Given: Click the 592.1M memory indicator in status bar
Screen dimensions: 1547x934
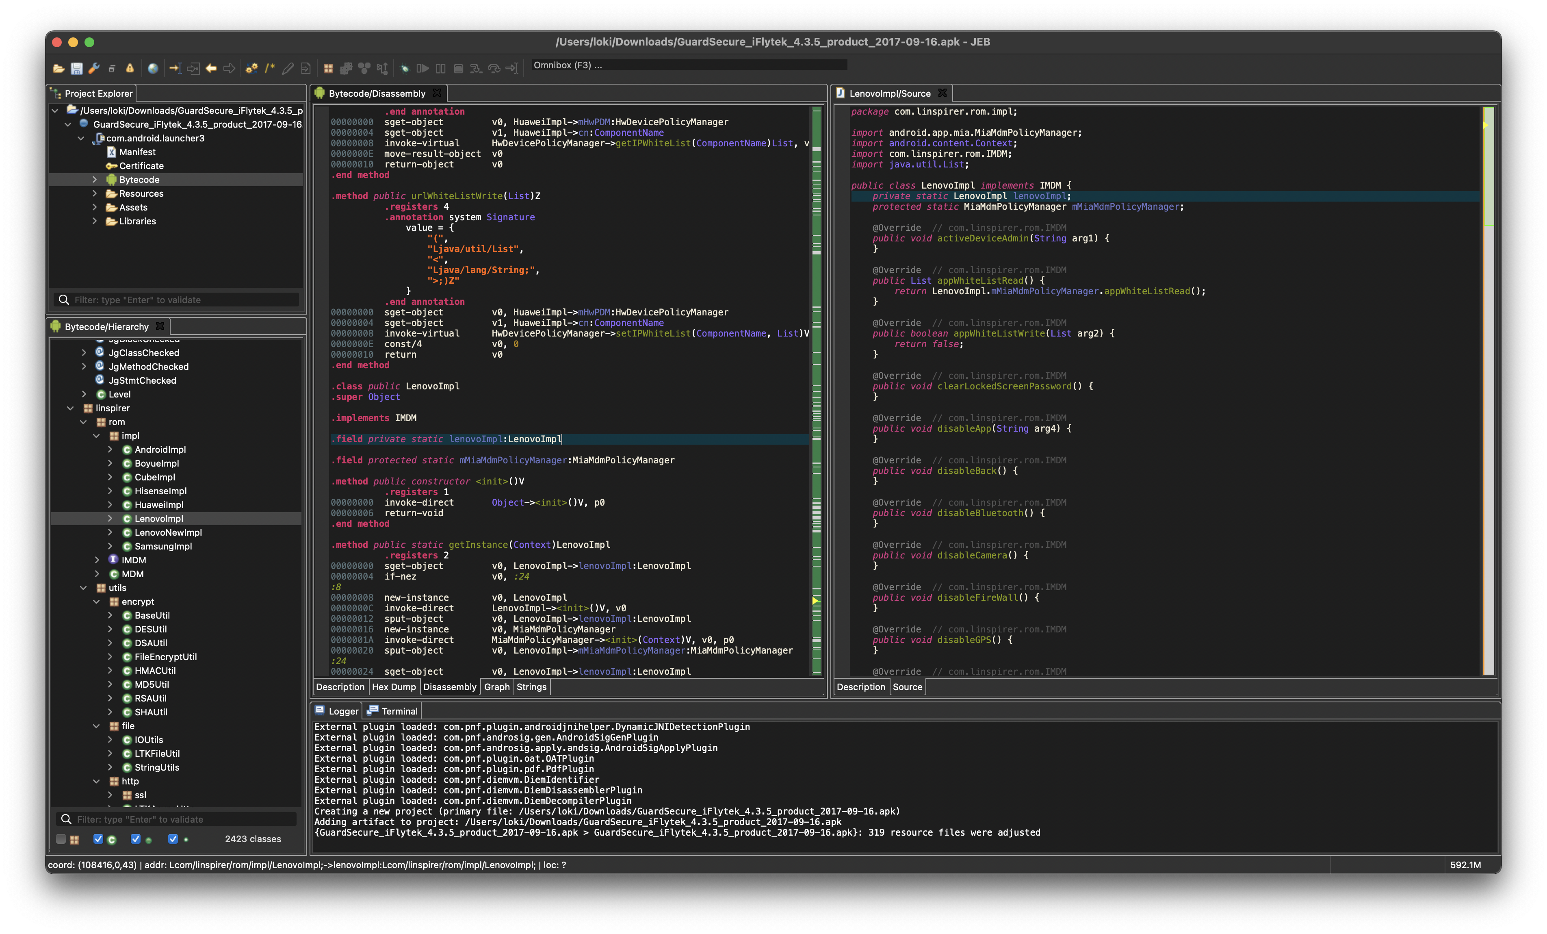Looking at the screenshot, I should 1465,865.
